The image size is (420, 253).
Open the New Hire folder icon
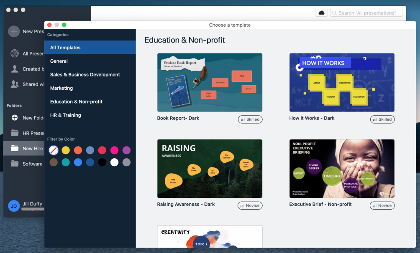(15, 148)
